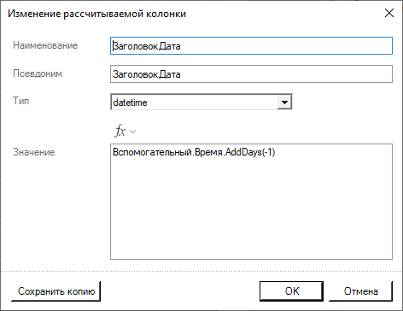The height and width of the screenshot is (311, 403).
Task: Save a copy with Сохранить копию
Action: click(x=56, y=291)
